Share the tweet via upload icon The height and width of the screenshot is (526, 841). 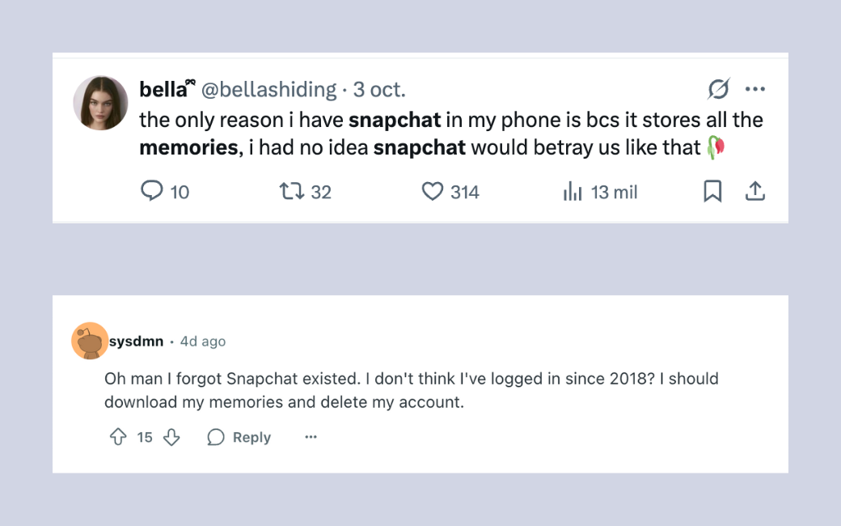(754, 192)
